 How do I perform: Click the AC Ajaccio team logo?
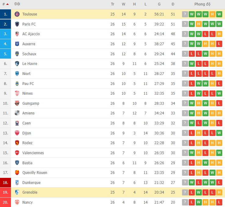click(x=17, y=34)
